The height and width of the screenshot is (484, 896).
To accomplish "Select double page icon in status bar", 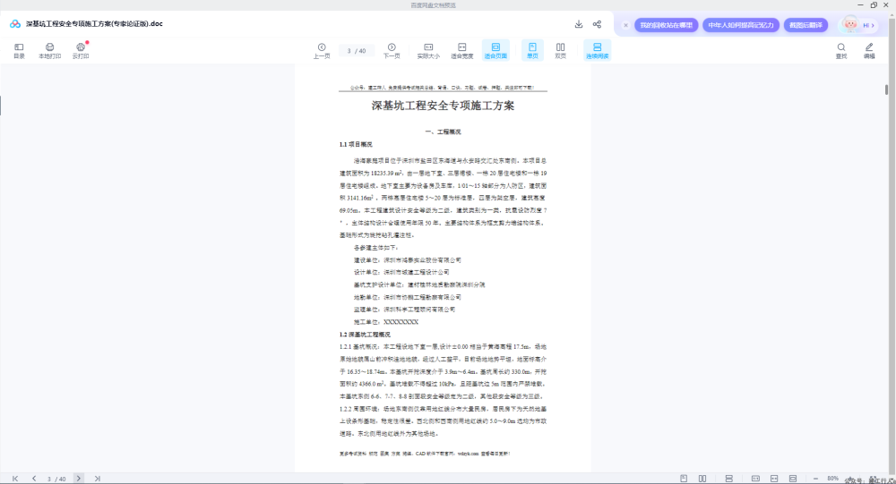I will (x=702, y=479).
